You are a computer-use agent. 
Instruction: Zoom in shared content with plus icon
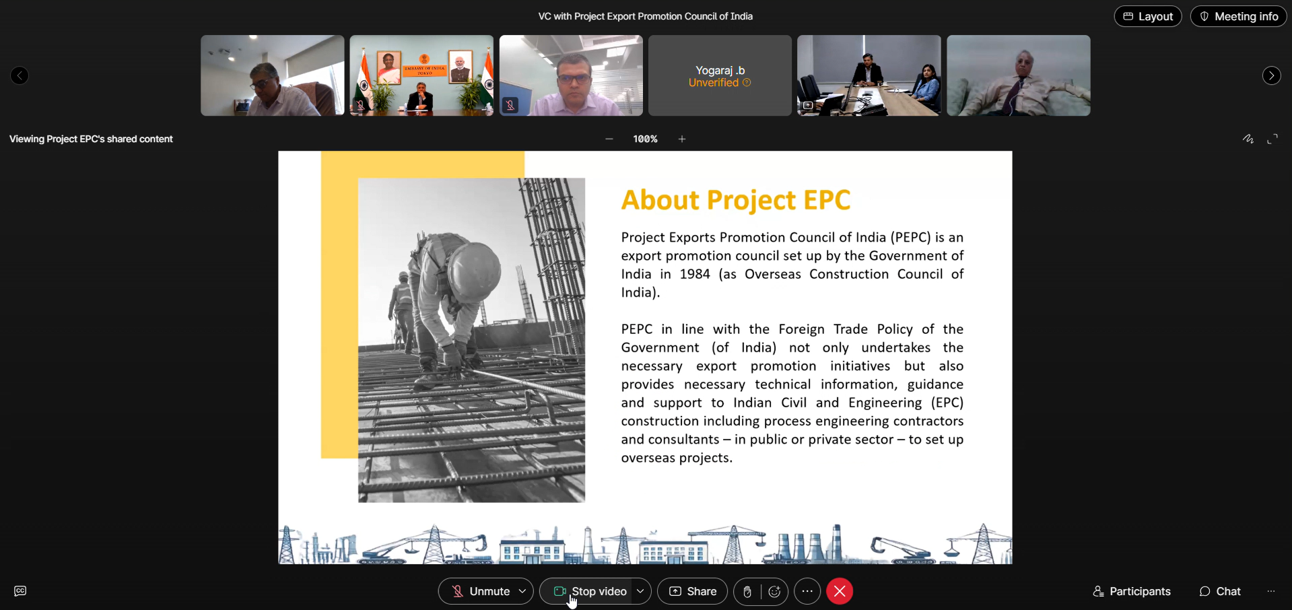(x=682, y=139)
